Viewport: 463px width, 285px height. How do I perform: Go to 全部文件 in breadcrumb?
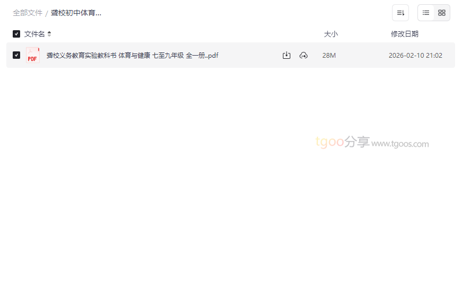tap(28, 13)
